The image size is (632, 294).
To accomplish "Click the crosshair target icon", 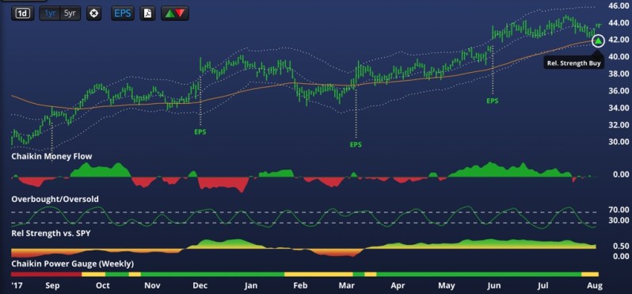I will coord(93,13).
